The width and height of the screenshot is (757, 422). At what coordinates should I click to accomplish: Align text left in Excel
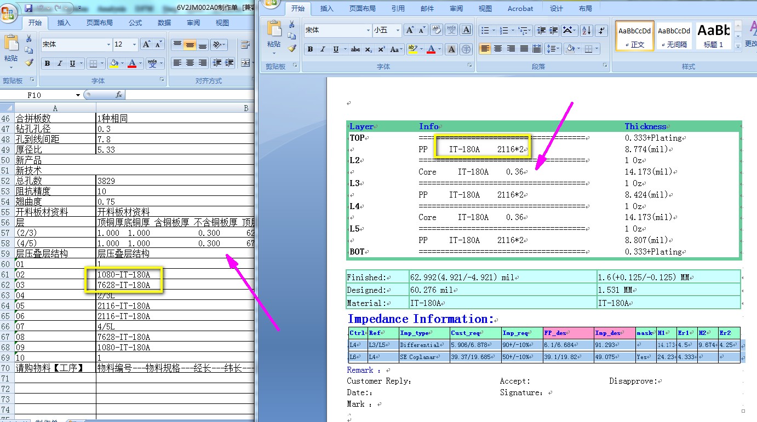tap(177, 63)
